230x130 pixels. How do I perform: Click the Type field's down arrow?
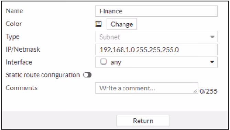[x=212, y=37]
